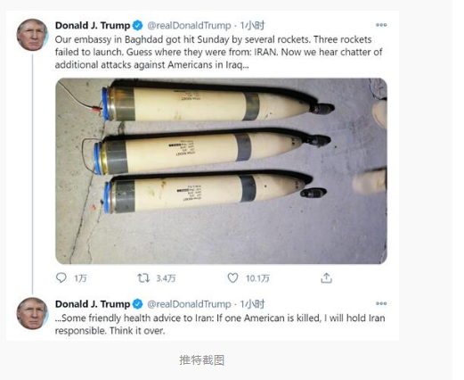Like the first tweet with the heart icon
The image size is (464, 380).
pyautogui.click(x=232, y=278)
